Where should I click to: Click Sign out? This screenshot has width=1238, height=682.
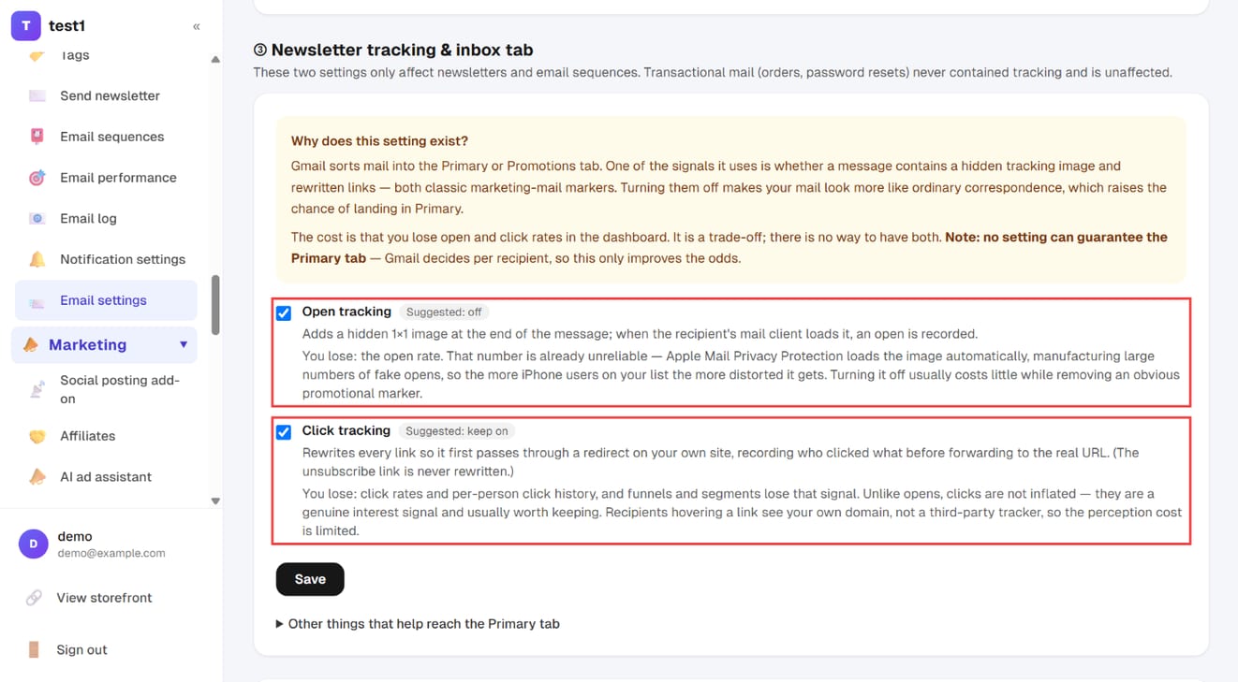[x=81, y=649]
